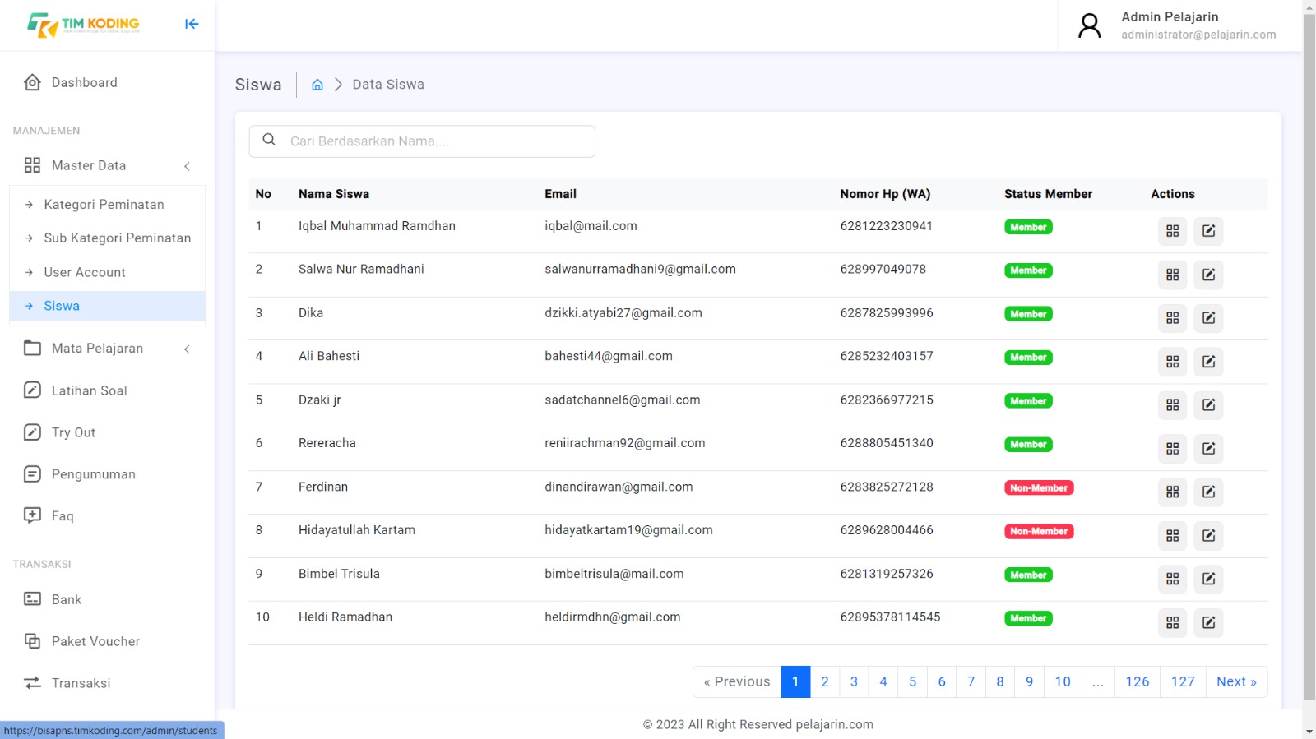
Task: Open detail grid icon for Ferdinan
Action: point(1173,492)
